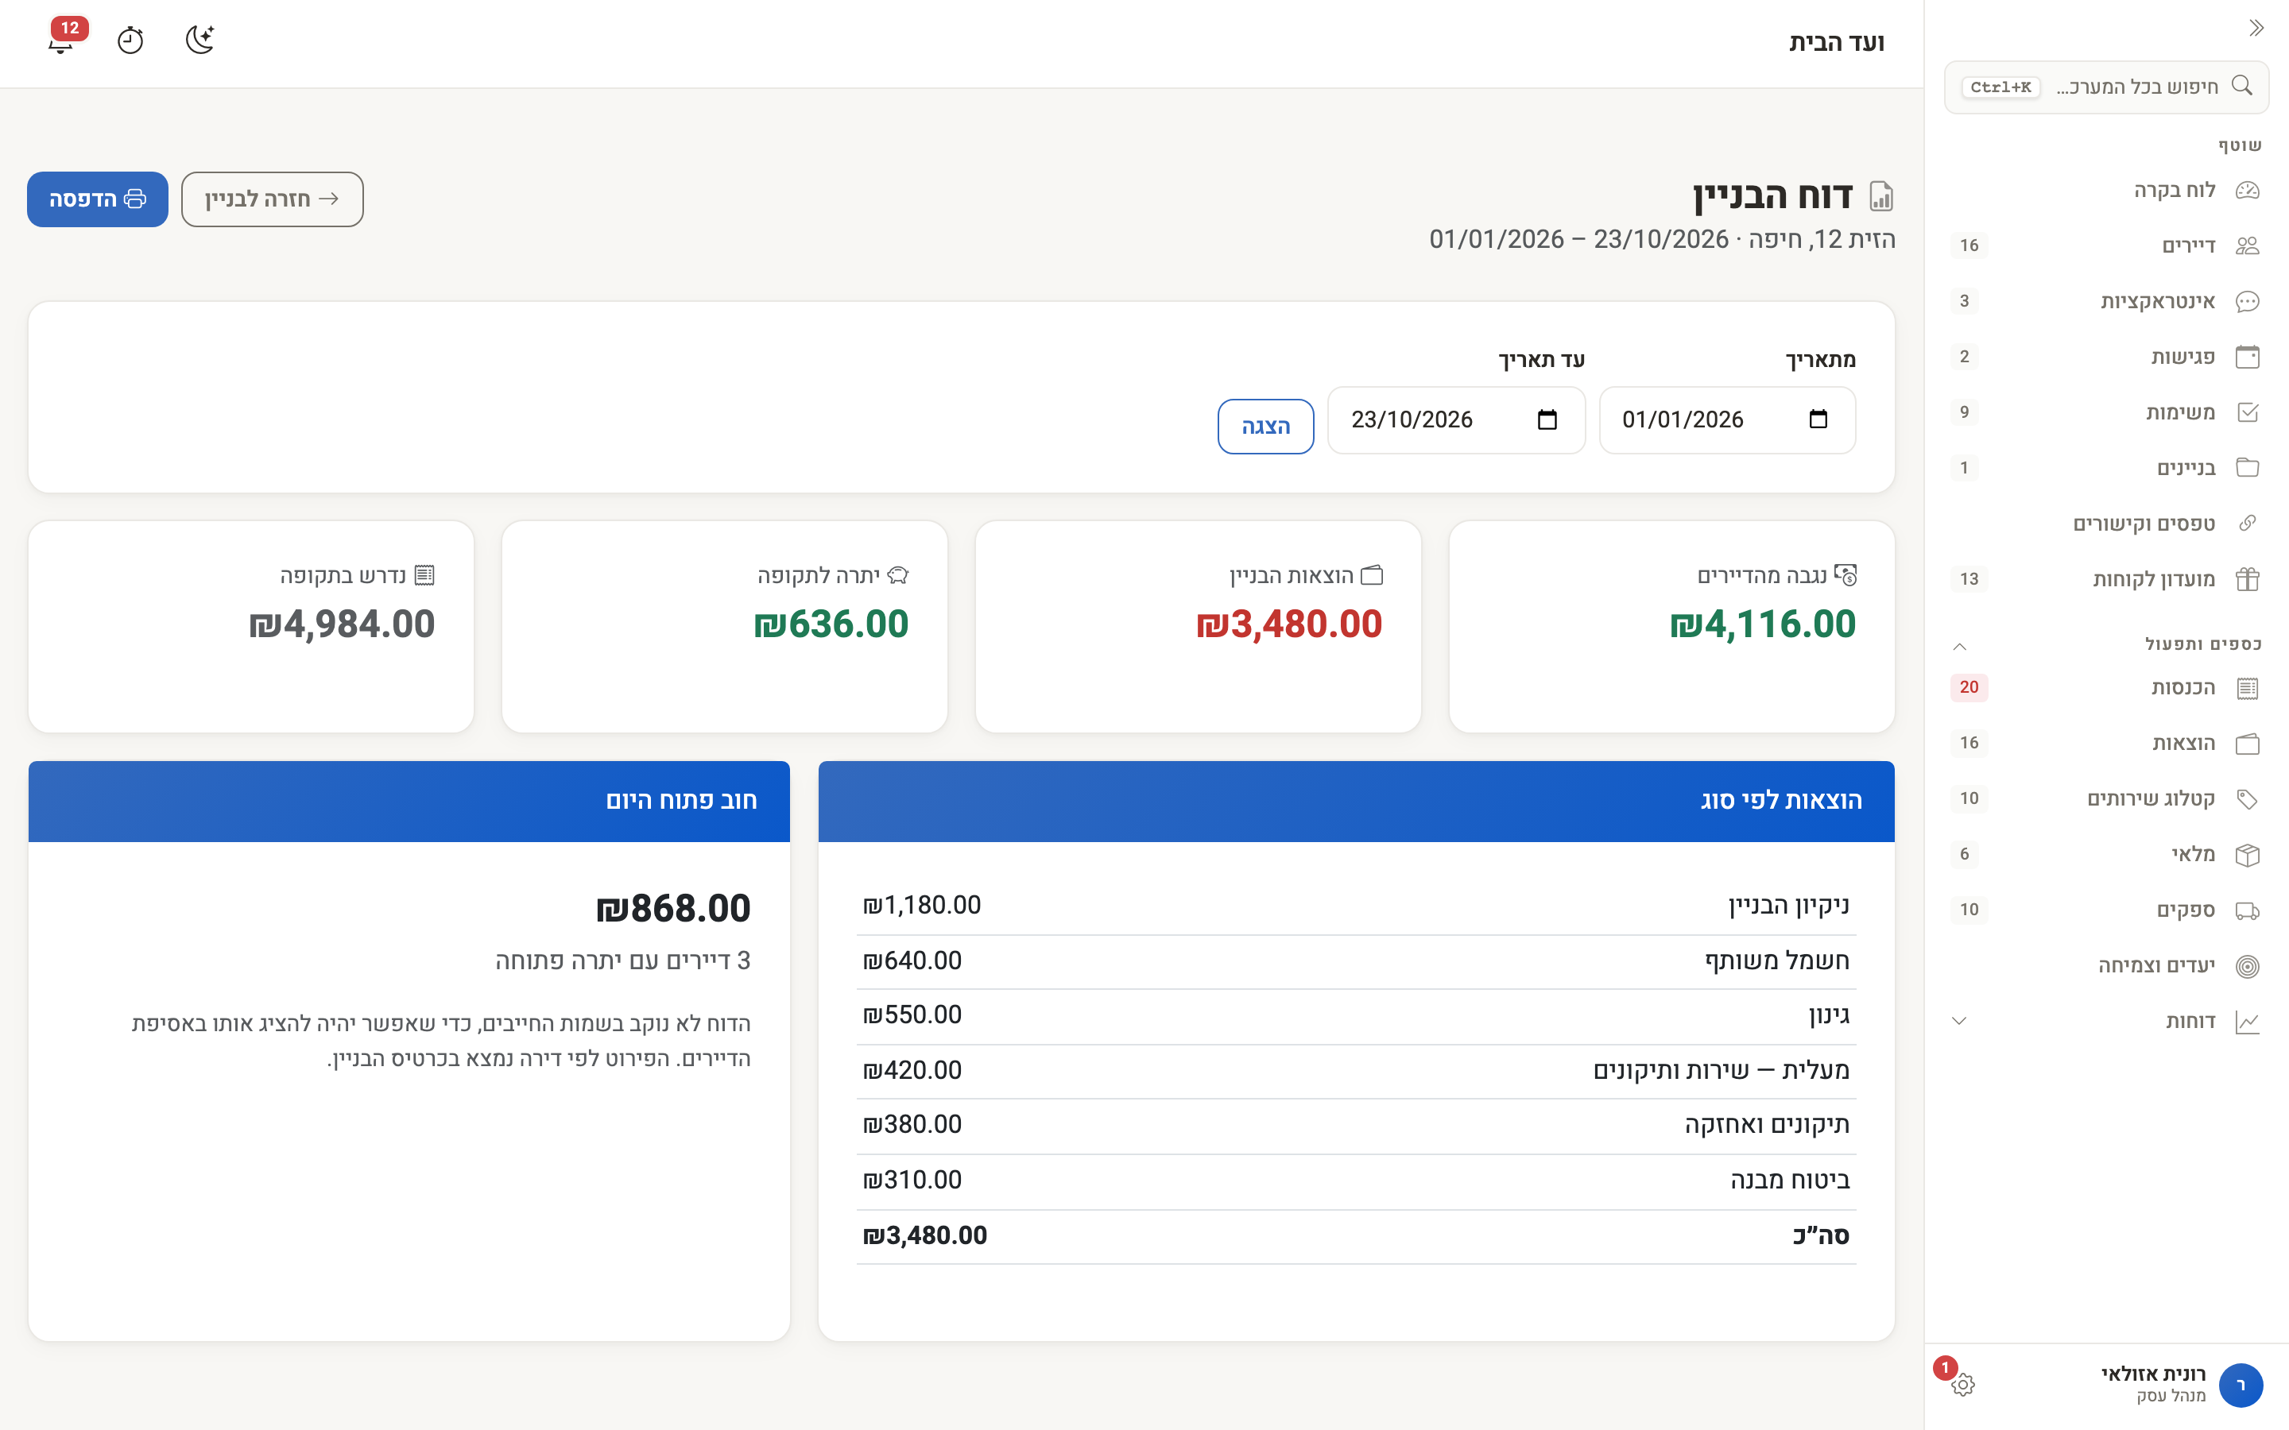Click the מלאי box icon
The width and height of the screenshot is (2289, 1430).
tap(2248, 855)
